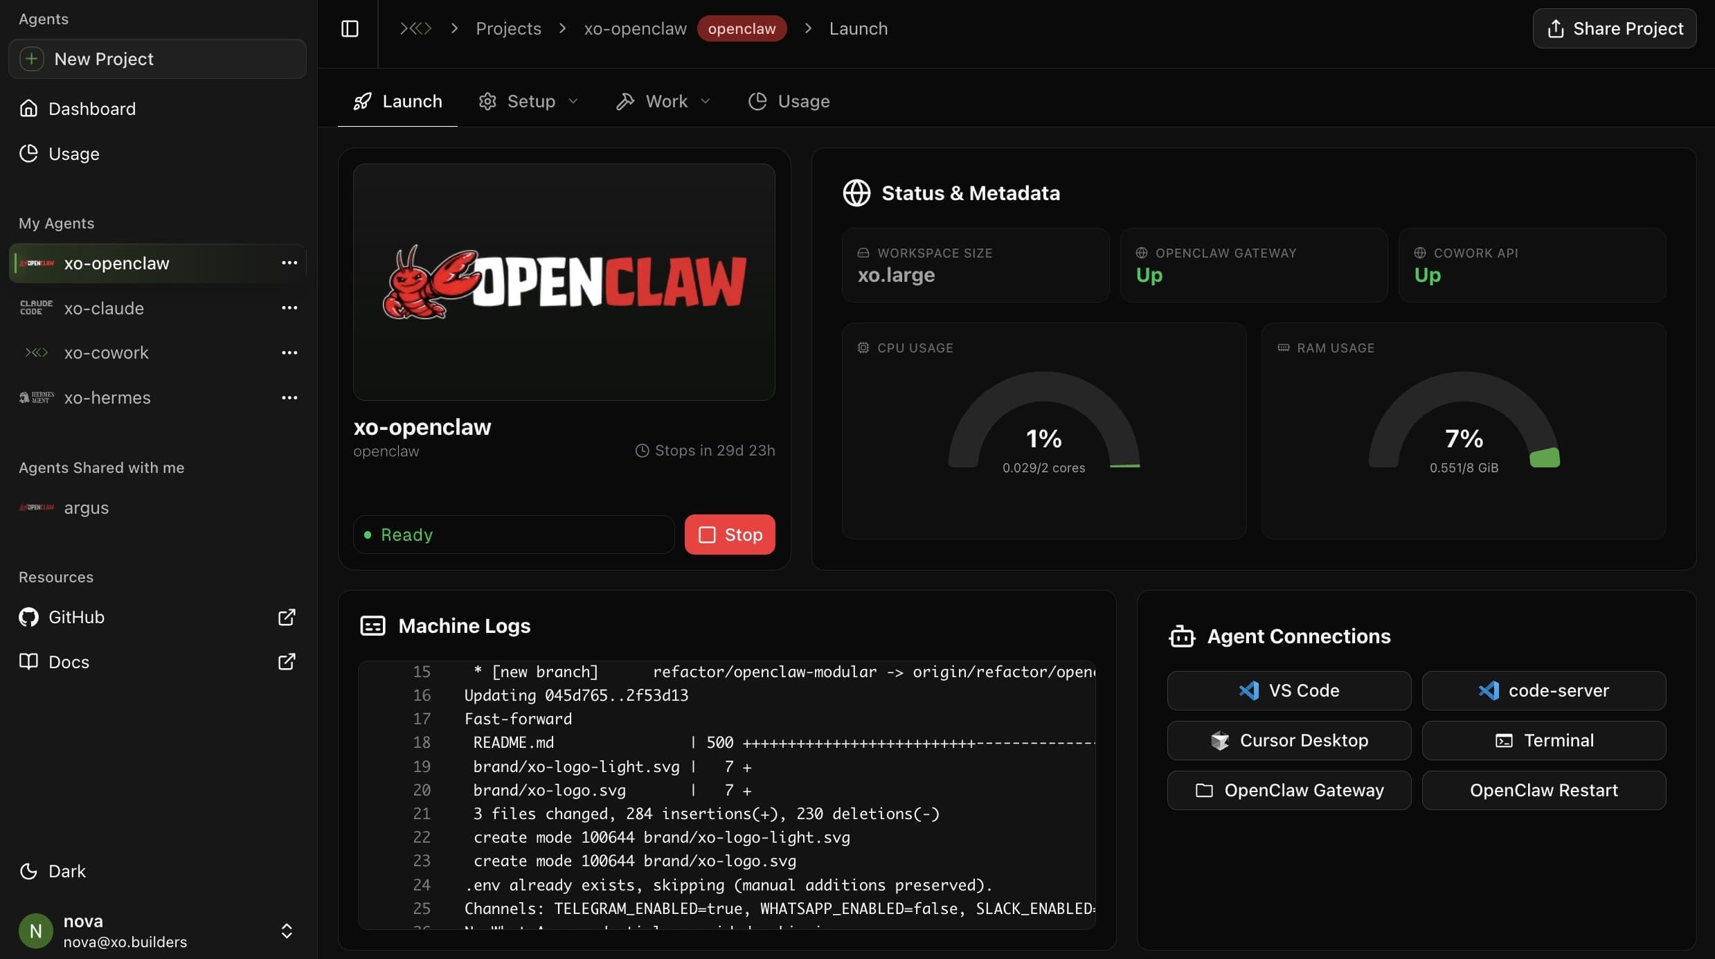Open Docs external link arrow
The height and width of the screenshot is (959, 1715).
[287, 662]
